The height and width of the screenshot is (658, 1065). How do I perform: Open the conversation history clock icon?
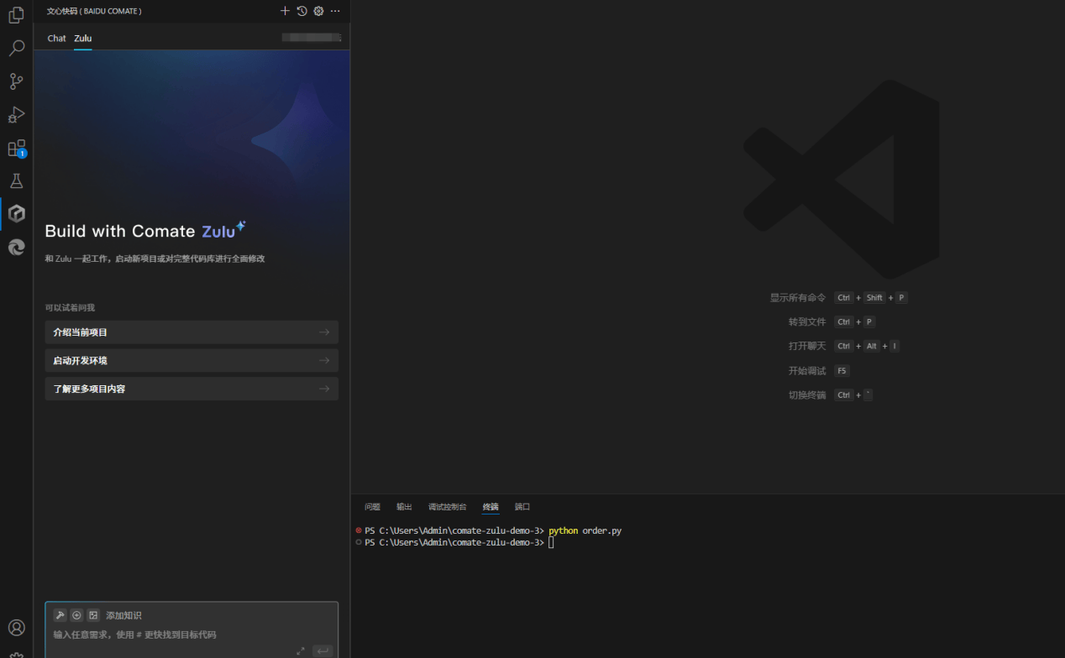(302, 11)
